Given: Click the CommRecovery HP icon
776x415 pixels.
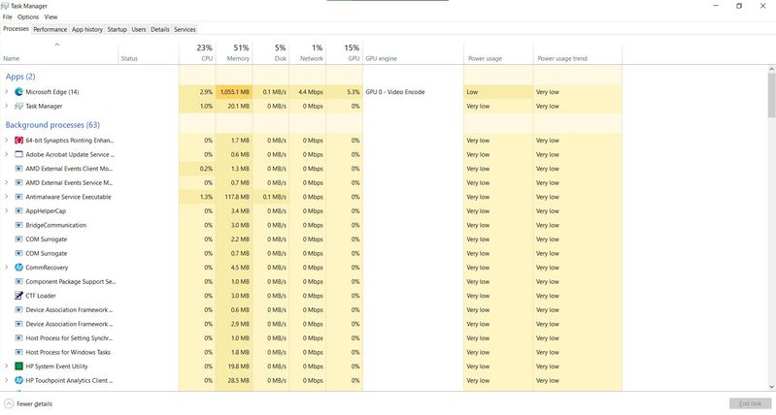Looking at the screenshot, I should coord(18,268).
